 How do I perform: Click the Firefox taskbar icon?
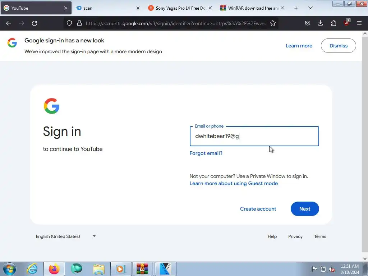click(x=54, y=269)
